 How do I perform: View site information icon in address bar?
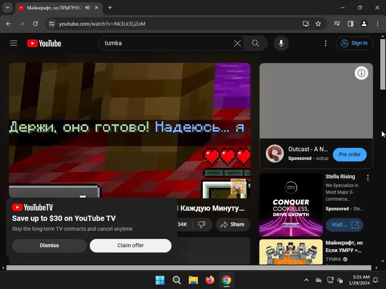(x=52, y=24)
